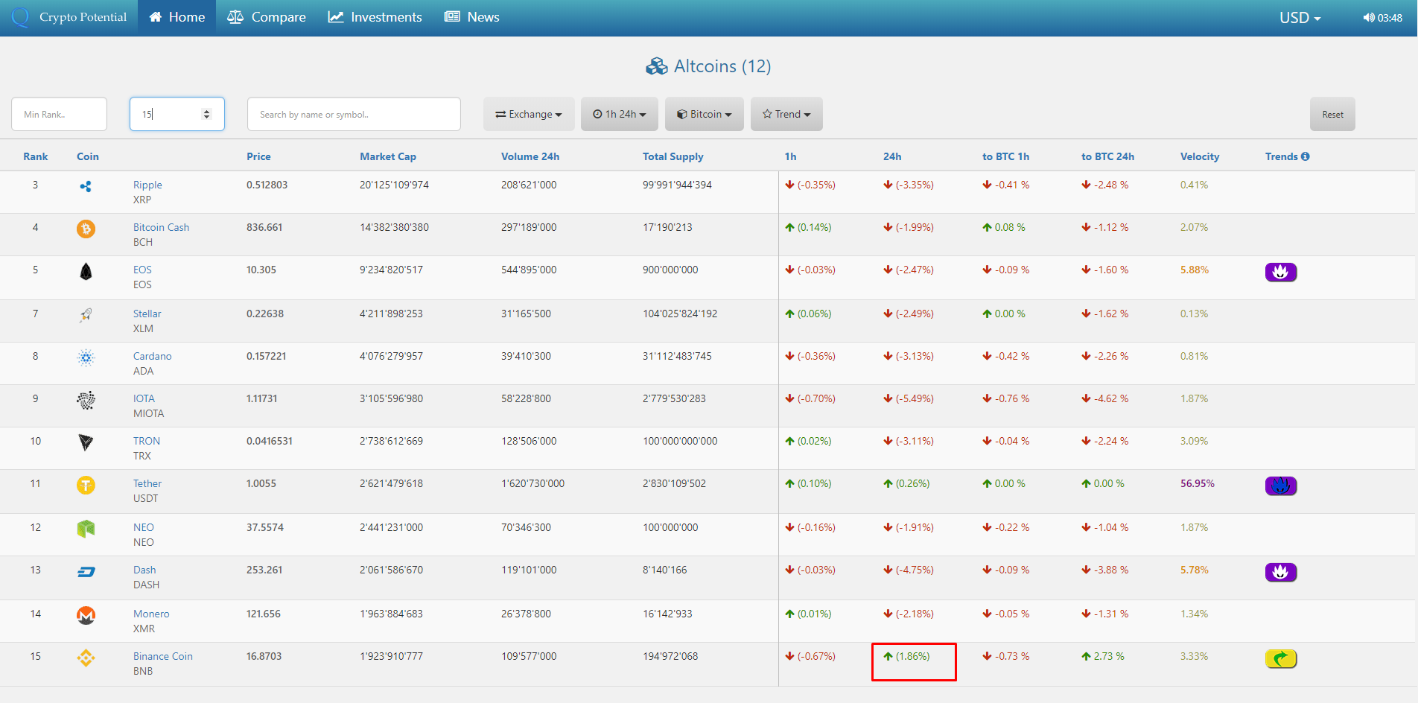This screenshot has width=1418, height=703.
Task: Open the Trend dropdown
Action: click(786, 114)
